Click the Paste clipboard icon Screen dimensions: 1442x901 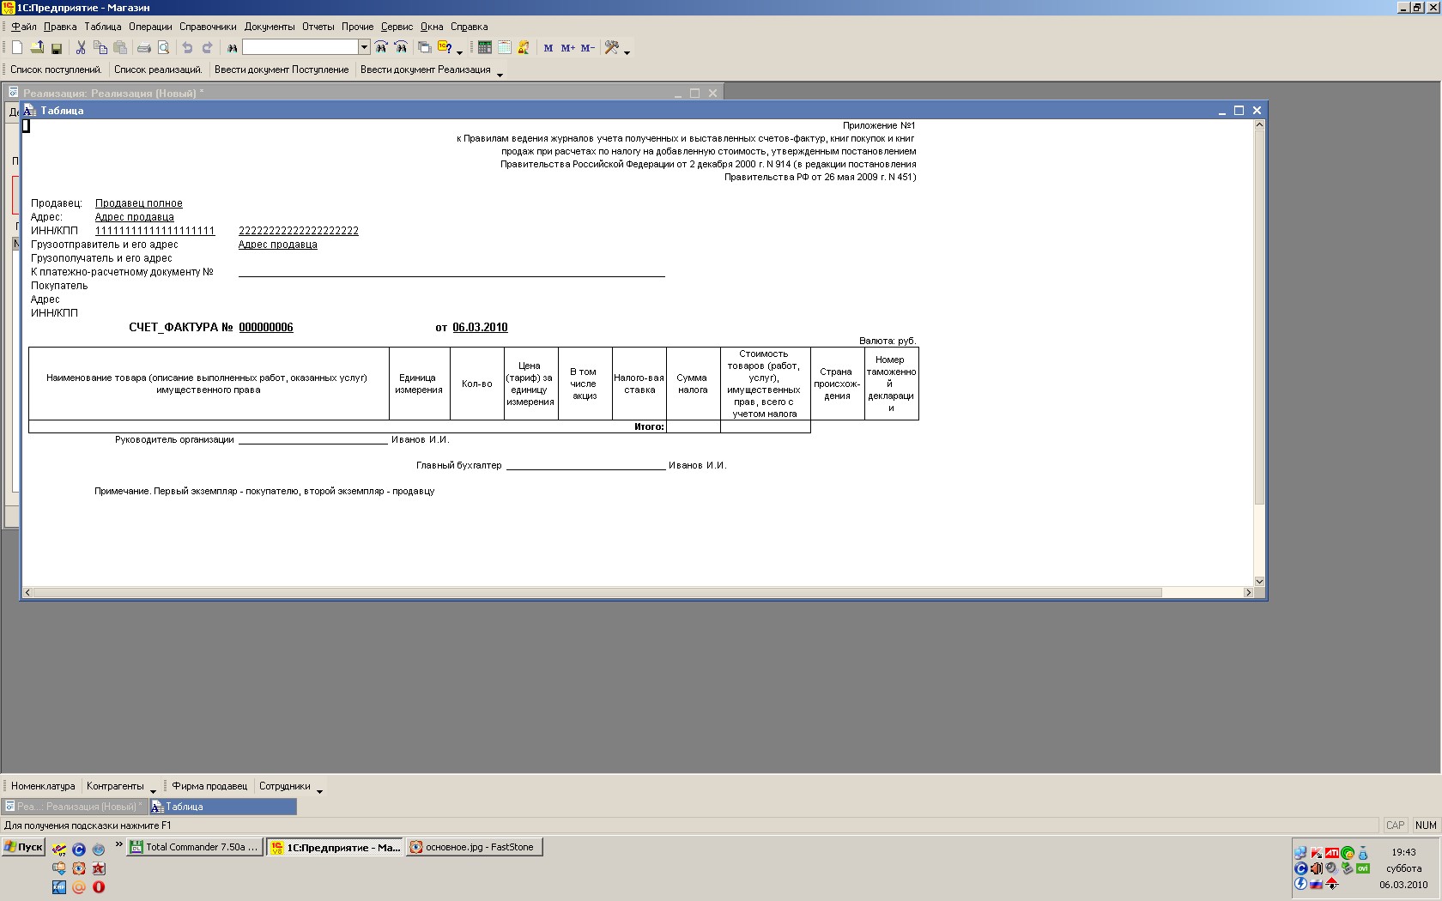120,48
